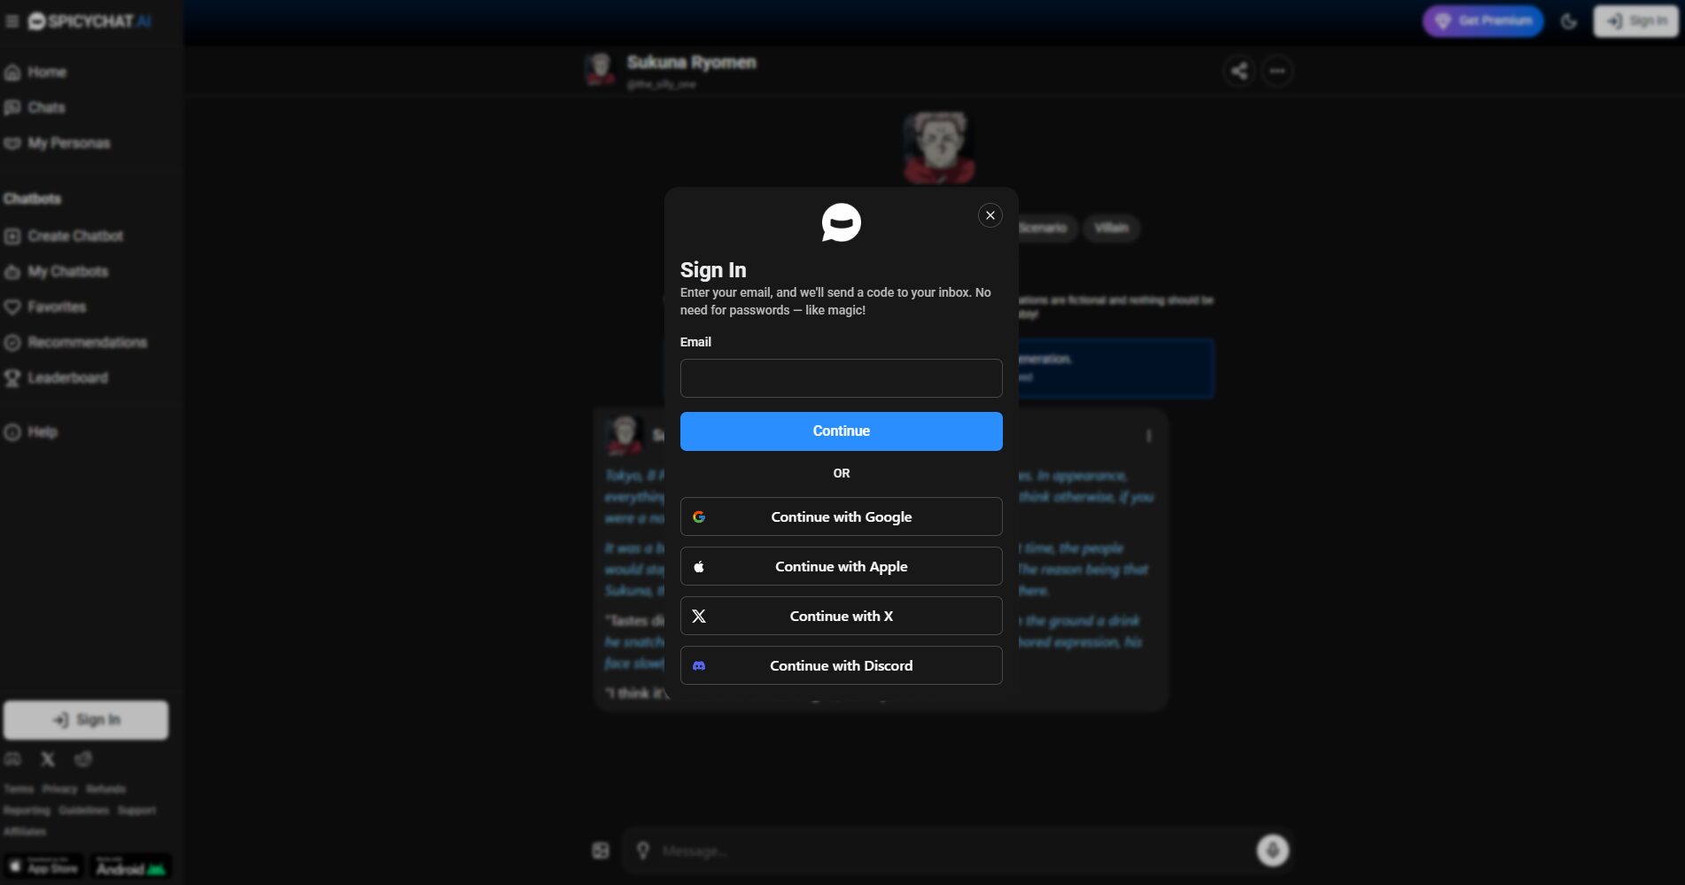The width and height of the screenshot is (1685, 885).
Task: Click the share icon in chat header
Action: pyautogui.click(x=1239, y=71)
